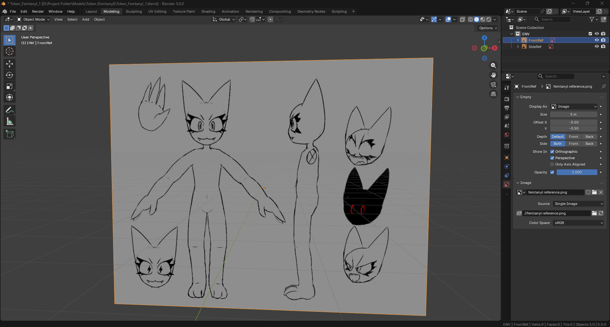Set Depth to Front
Screen dimensions: 610x327
pos(573,137)
